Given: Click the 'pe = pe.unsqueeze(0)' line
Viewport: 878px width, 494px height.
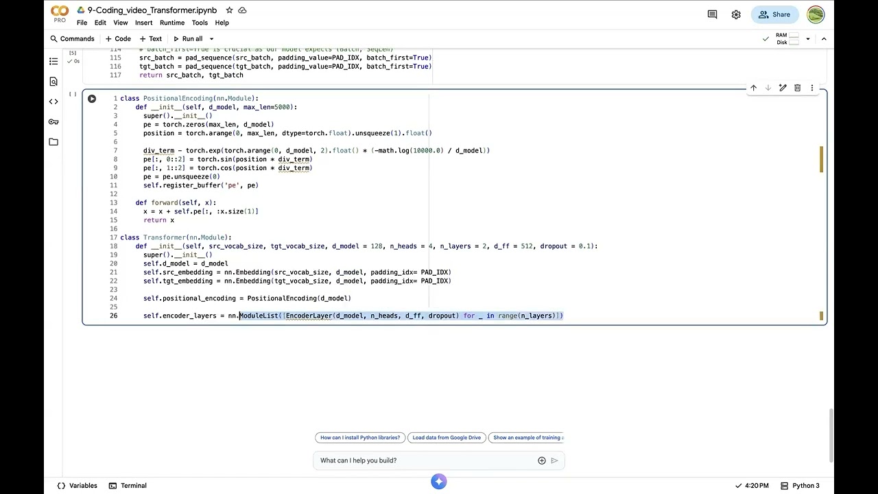Looking at the screenshot, I should (182, 177).
